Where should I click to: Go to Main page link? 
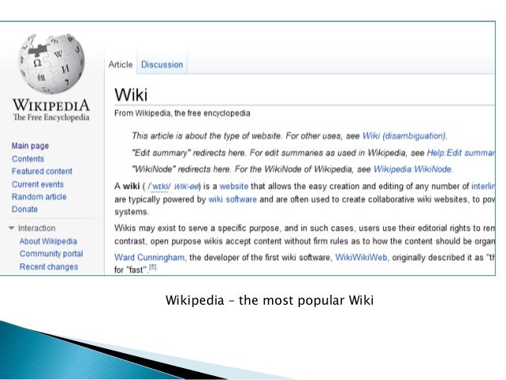pos(30,146)
